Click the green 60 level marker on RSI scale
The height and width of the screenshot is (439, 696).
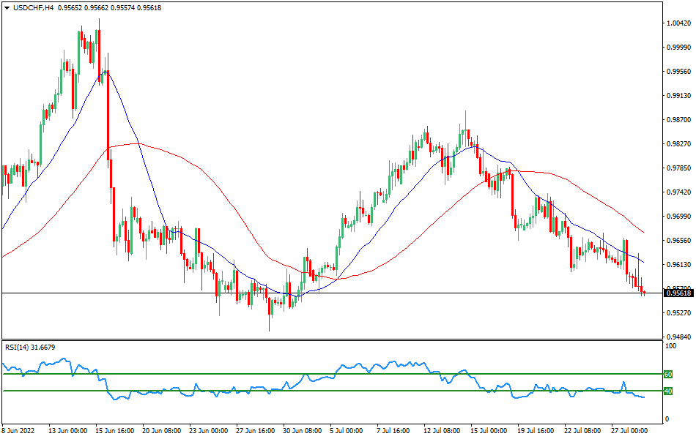(667, 374)
